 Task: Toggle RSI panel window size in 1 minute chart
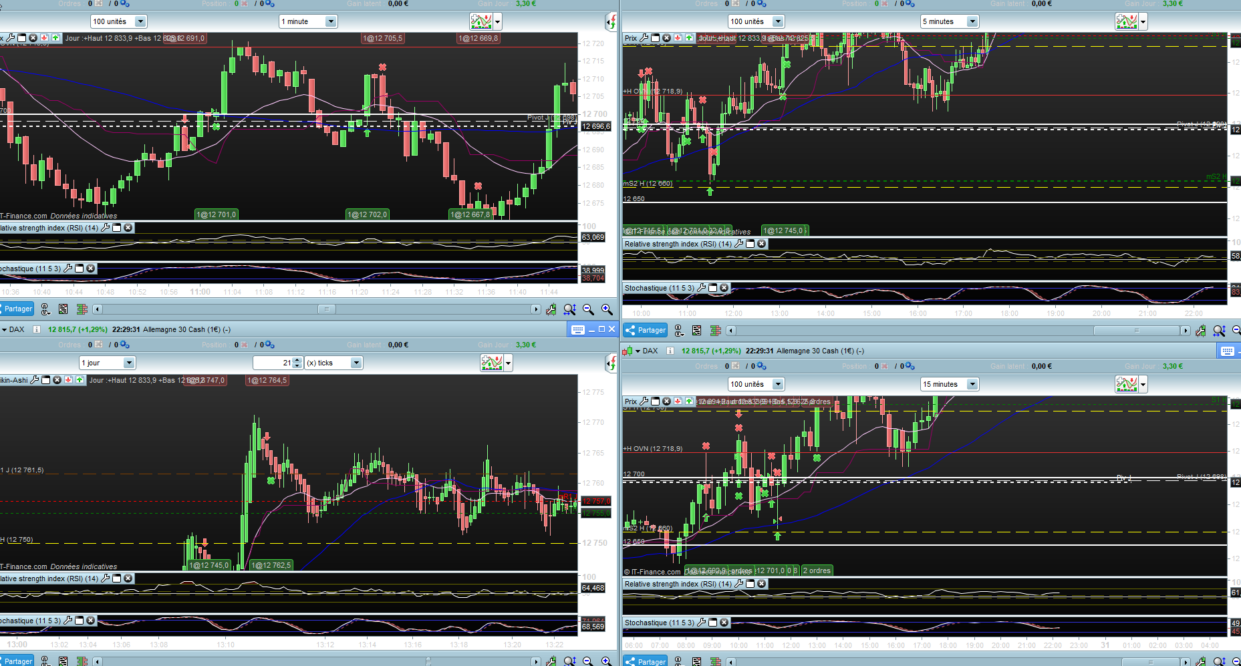tap(117, 228)
